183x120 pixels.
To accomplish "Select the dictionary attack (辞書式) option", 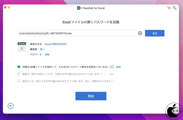I will (19, 67).
